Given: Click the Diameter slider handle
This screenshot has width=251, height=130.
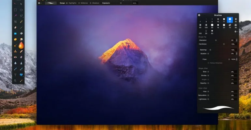Looking at the screenshot, I should tap(216, 40).
